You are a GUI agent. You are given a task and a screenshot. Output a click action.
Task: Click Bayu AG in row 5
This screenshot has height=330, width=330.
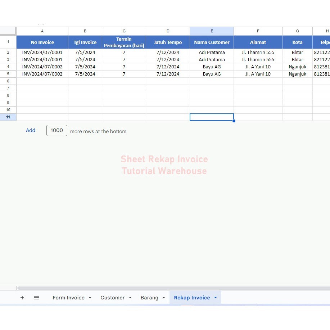212,74
